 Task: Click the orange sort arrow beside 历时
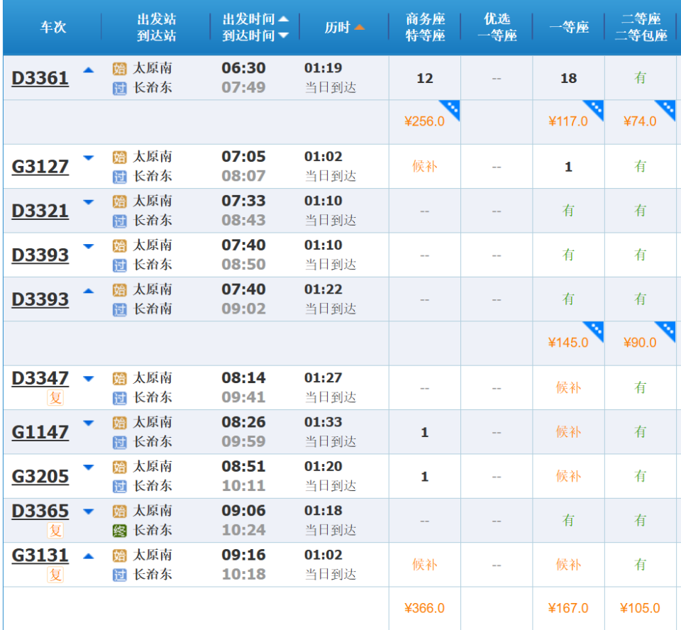coord(359,28)
